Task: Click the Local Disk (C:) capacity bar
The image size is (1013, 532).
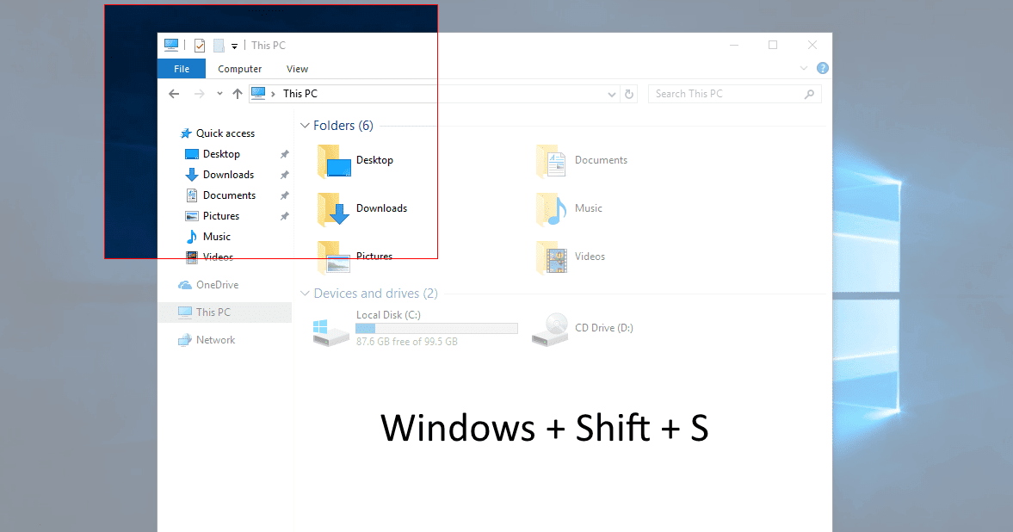Action: click(x=435, y=328)
